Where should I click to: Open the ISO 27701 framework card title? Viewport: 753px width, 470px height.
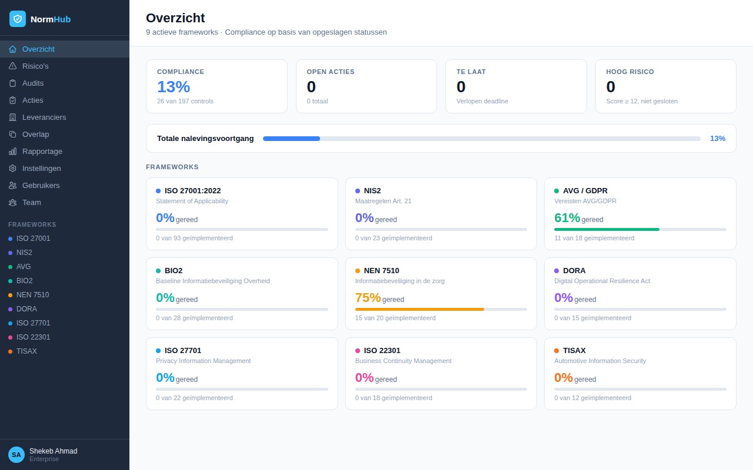[183, 351]
